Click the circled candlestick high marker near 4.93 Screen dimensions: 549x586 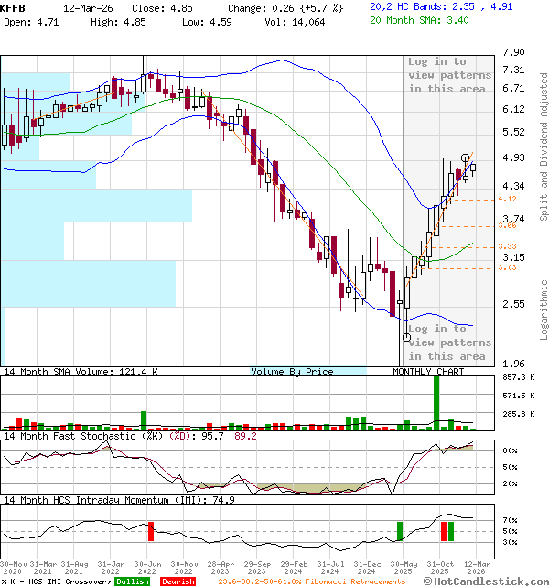click(466, 158)
